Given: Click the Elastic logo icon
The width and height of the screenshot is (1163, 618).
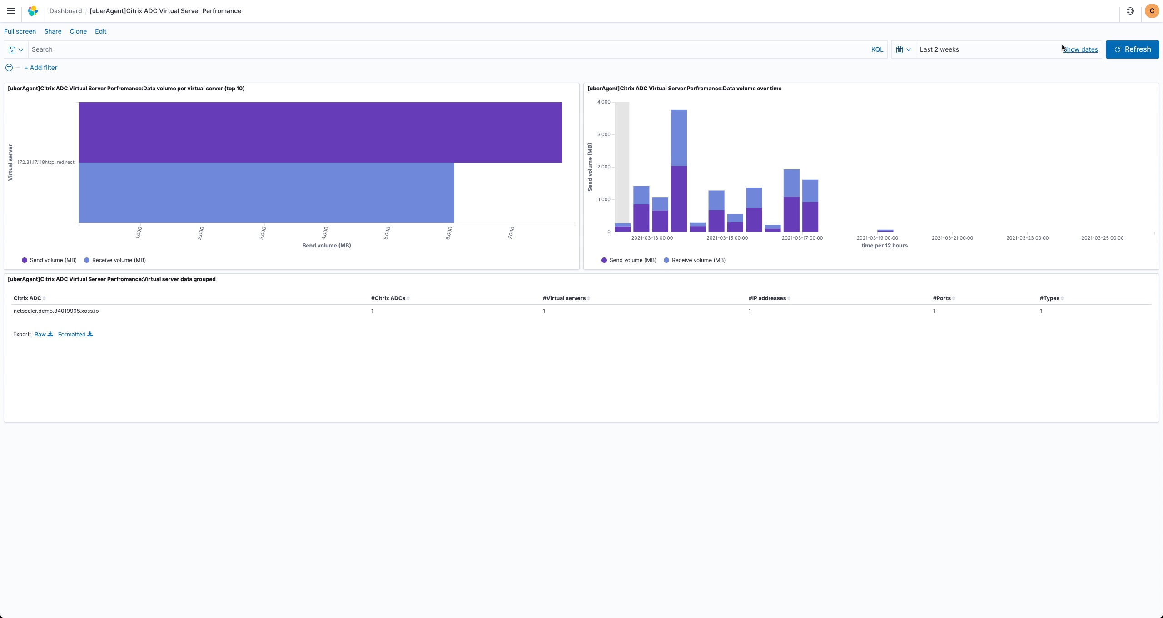Looking at the screenshot, I should point(33,11).
